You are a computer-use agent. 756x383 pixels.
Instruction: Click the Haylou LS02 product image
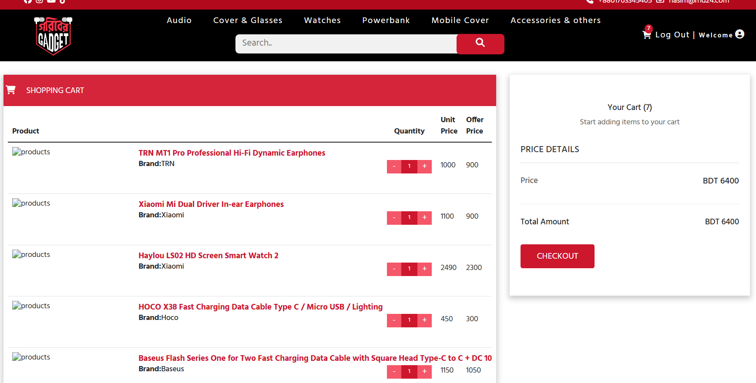pyautogui.click(x=31, y=254)
